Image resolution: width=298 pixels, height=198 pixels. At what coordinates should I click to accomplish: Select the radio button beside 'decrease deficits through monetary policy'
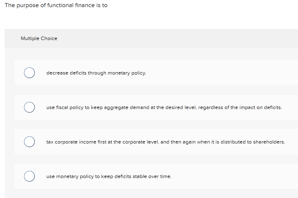(x=29, y=73)
